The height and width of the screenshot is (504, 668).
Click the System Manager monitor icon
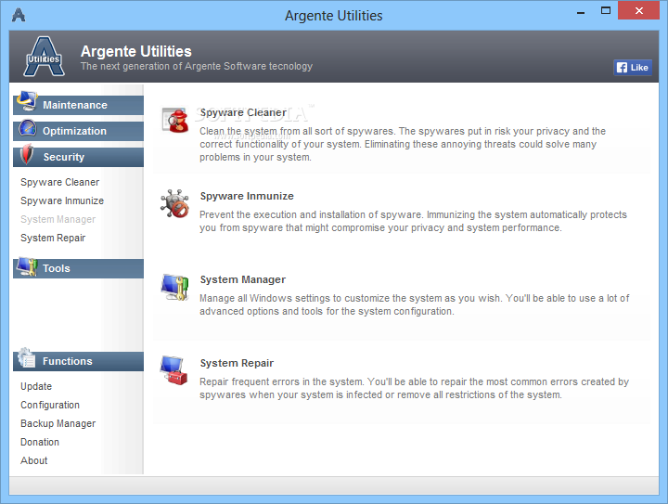[x=174, y=287]
